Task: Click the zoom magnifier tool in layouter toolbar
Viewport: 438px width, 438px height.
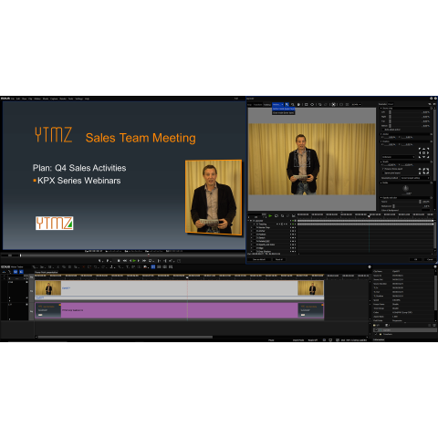Action: pos(293,104)
